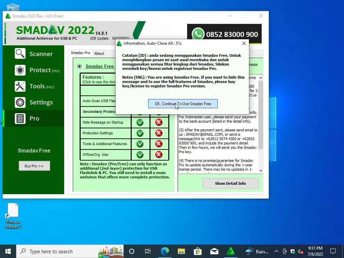The image size is (344, 258).
Task: Open the Scanner magnifier icon
Action: point(20,54)
